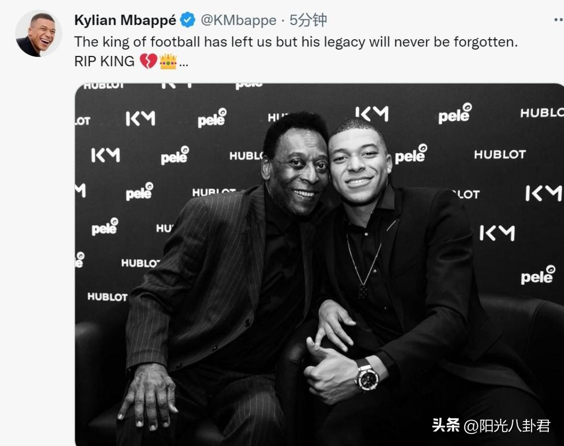This screenshot has width=564, height=446.
Task: Open Kylian Mbappé's round profile avatar
Action: pyautogui.click(x=39, y=33)
